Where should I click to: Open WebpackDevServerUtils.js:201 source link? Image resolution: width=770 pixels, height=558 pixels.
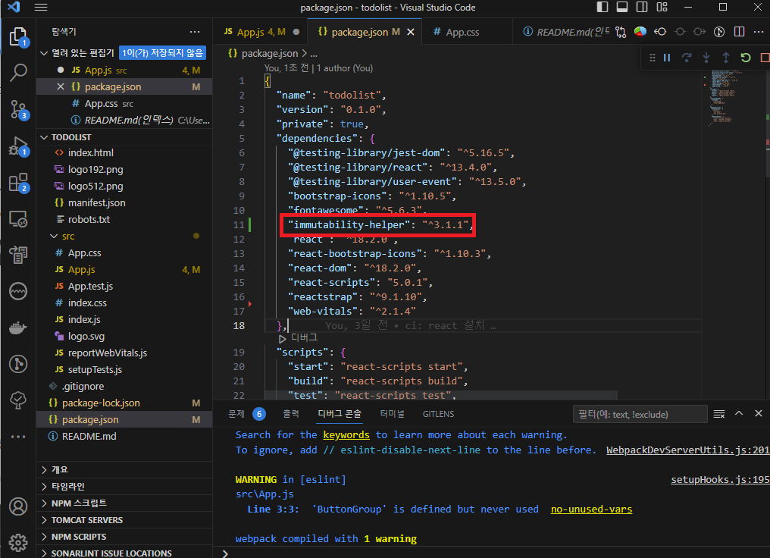(x=687, y=450)
